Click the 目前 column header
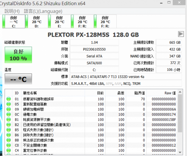The width and height of the screenshot is (187, 156). [95, 93]
